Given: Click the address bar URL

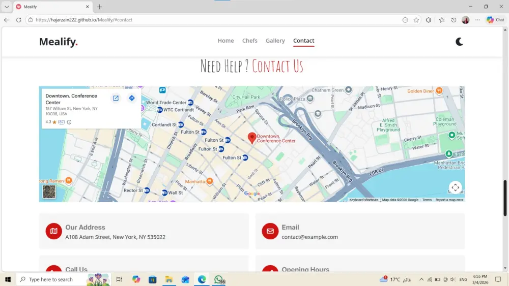Looking at the screenshot, I should click(84, 20).
